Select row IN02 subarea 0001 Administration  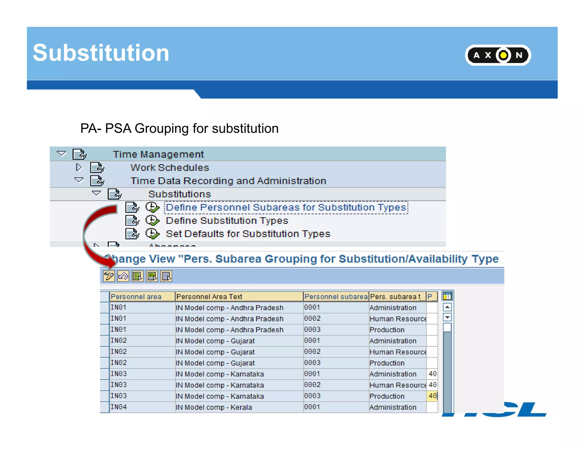tap(105, 341)
